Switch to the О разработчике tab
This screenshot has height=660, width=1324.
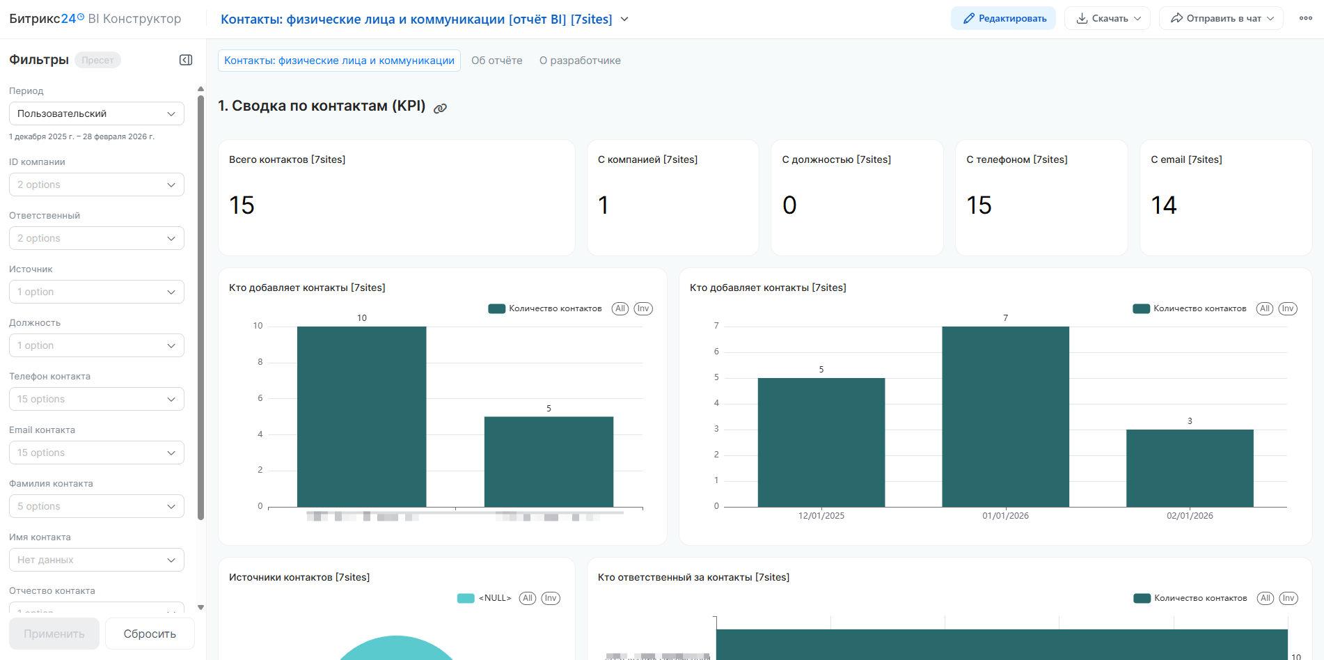point(580,61)
